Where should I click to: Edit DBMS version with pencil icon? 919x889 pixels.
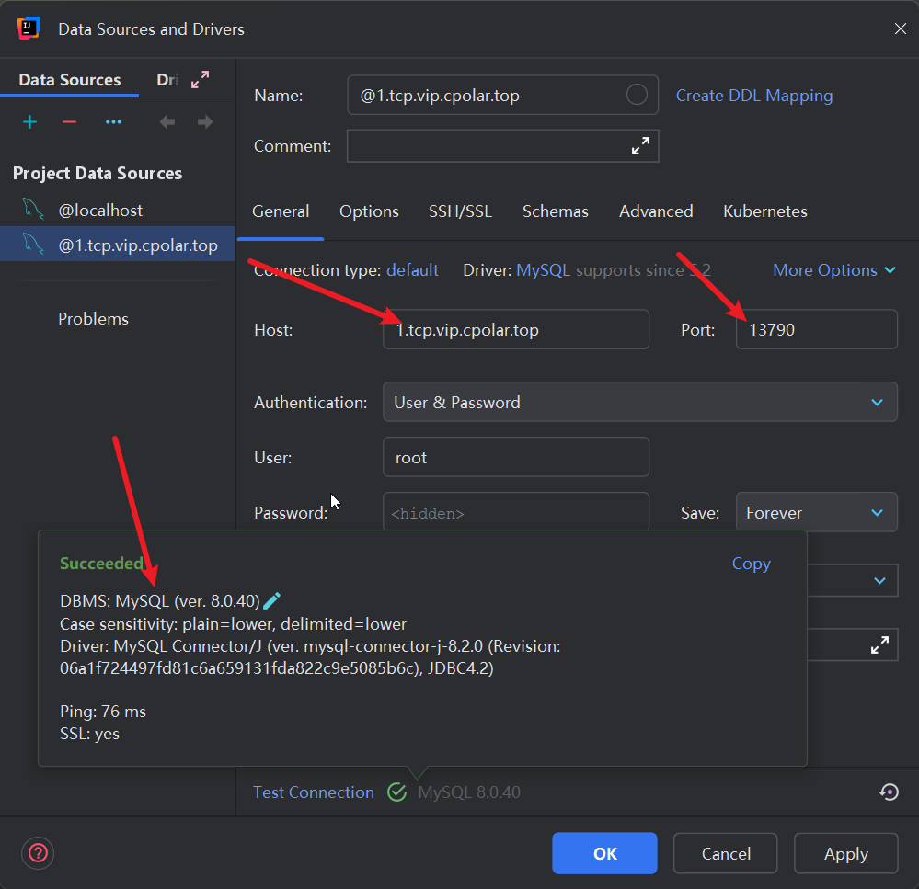[x=272, y=600]
